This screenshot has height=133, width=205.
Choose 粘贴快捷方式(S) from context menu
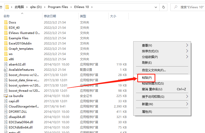point(162,83)
